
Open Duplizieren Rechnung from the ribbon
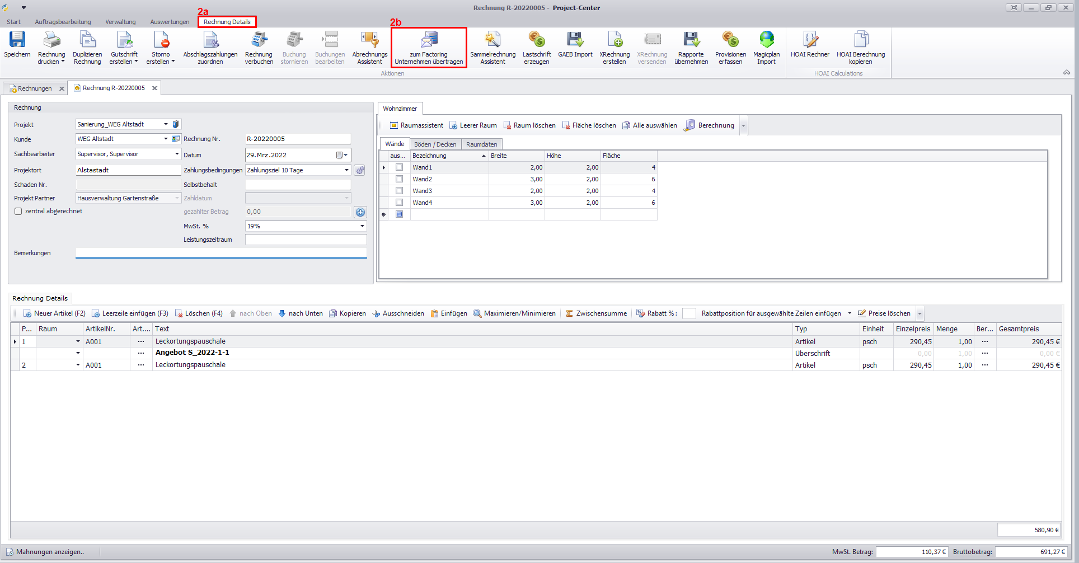(x=87, y=47)
